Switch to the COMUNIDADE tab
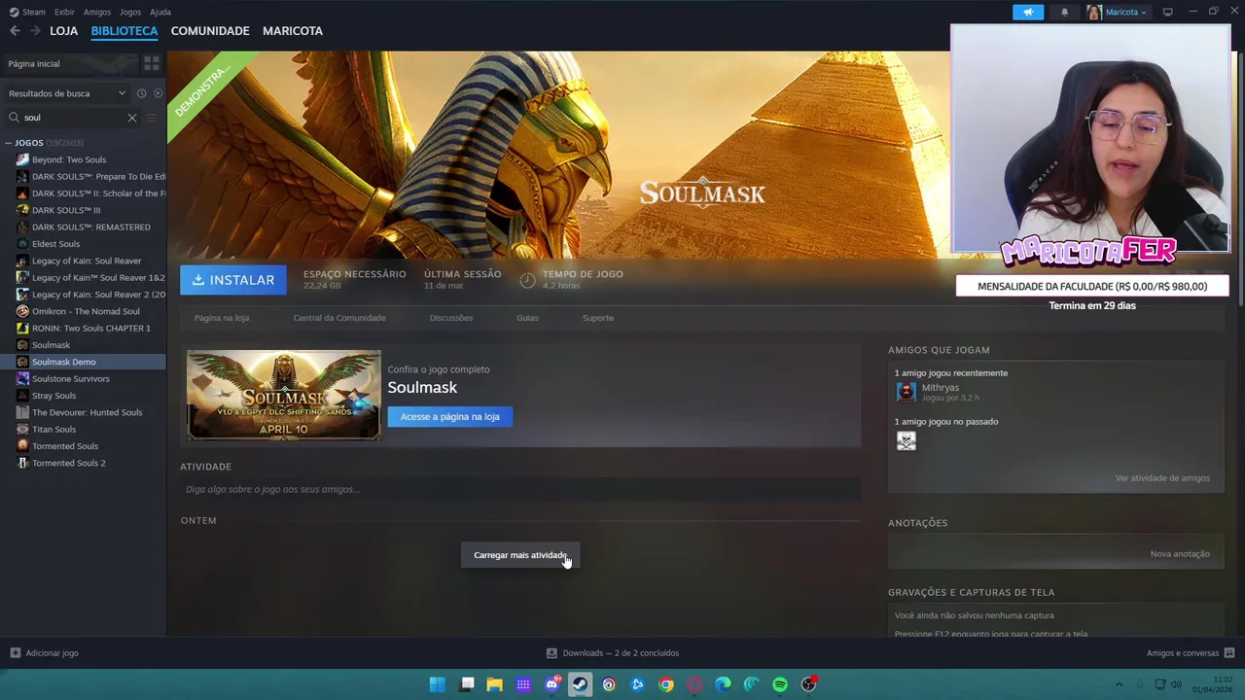 (x=210, y=31)
